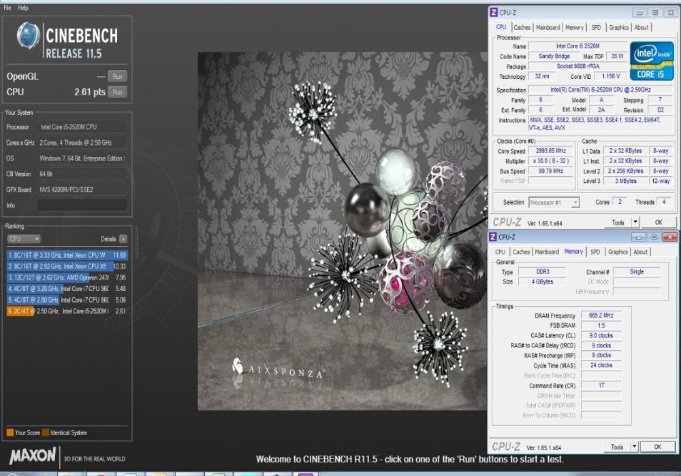681x476 pixels.
Task: Click the CPU-Z icon in upper window title
Action: point(494,12)
